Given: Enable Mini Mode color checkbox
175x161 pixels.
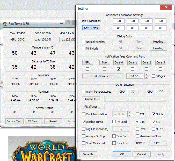Looking at the screenshot, I should 84,49.
